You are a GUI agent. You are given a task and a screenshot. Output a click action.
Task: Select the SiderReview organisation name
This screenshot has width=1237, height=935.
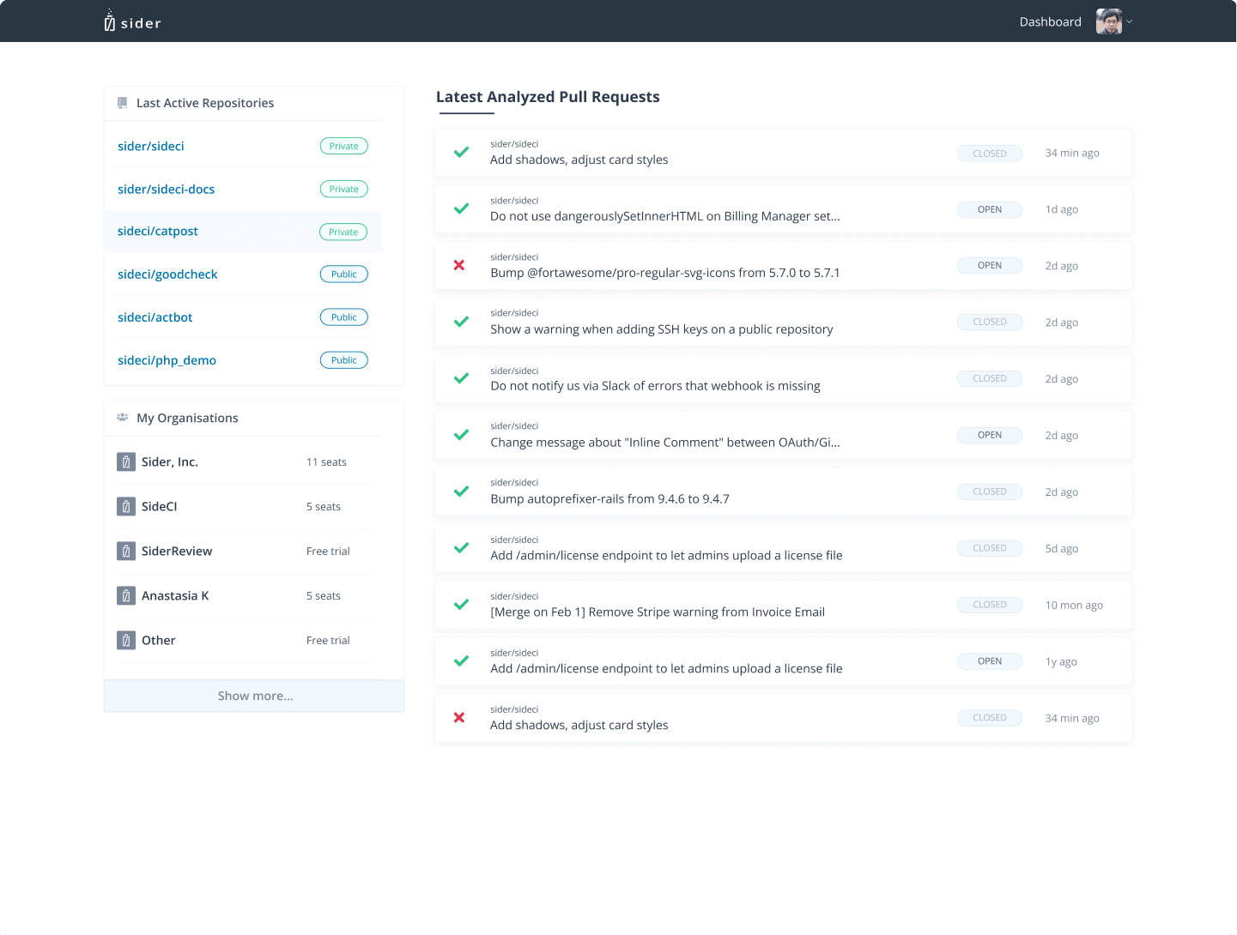[x=177, y=552]
